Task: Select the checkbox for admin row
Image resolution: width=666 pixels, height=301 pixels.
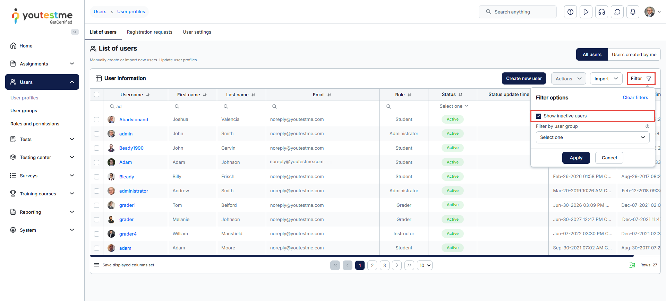Action: [x=97, y=134]
